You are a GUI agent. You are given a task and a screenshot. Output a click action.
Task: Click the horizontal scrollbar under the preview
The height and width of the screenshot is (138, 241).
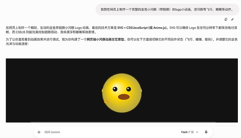123,122
